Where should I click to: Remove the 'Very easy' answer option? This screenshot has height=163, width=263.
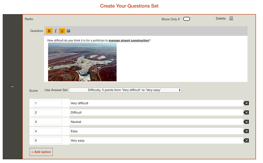(x=246, y=141)
